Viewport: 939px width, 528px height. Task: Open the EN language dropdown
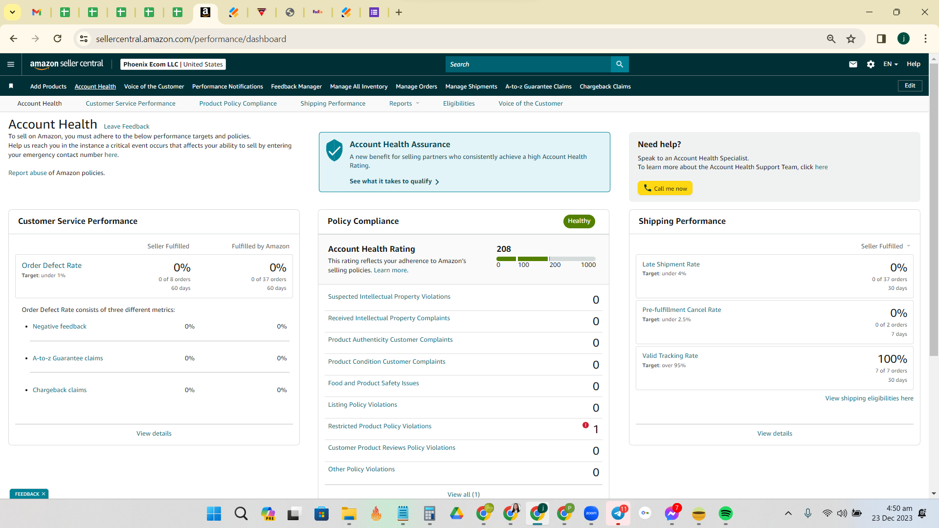891,64
